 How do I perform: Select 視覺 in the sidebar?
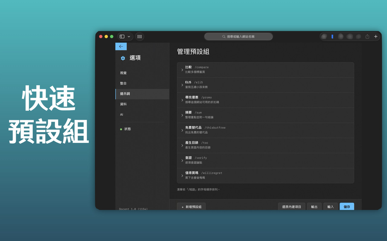(x=142, y=73)
